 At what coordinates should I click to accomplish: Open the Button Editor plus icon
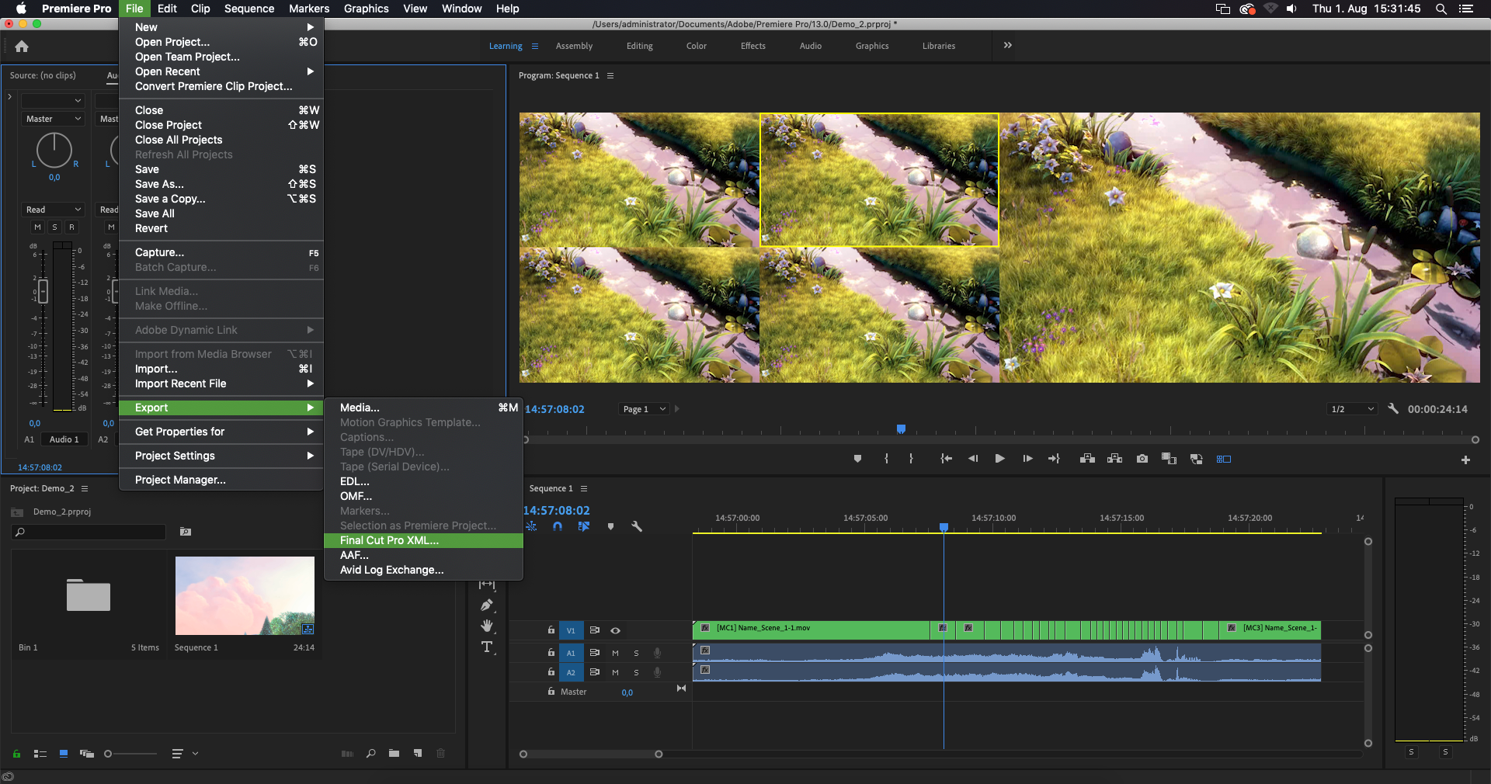(x=1465, y=460)
